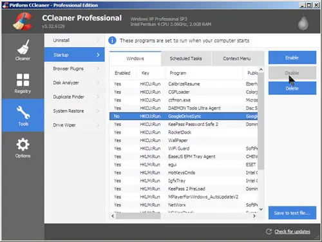322x242 pixels.
Task: Click the Delete button
Action: click(x=292, y=88)
